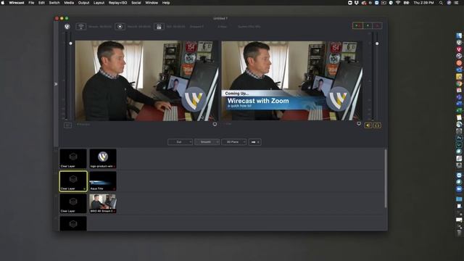Adjust the Live audio level slider handle
Image resolution: width=464 pixels, height=261 pixels.
pos(377,43)
